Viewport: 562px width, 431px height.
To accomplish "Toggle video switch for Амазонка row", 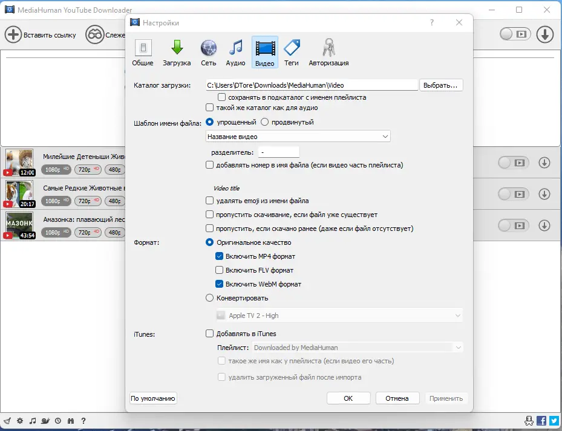I will point(513,225).
